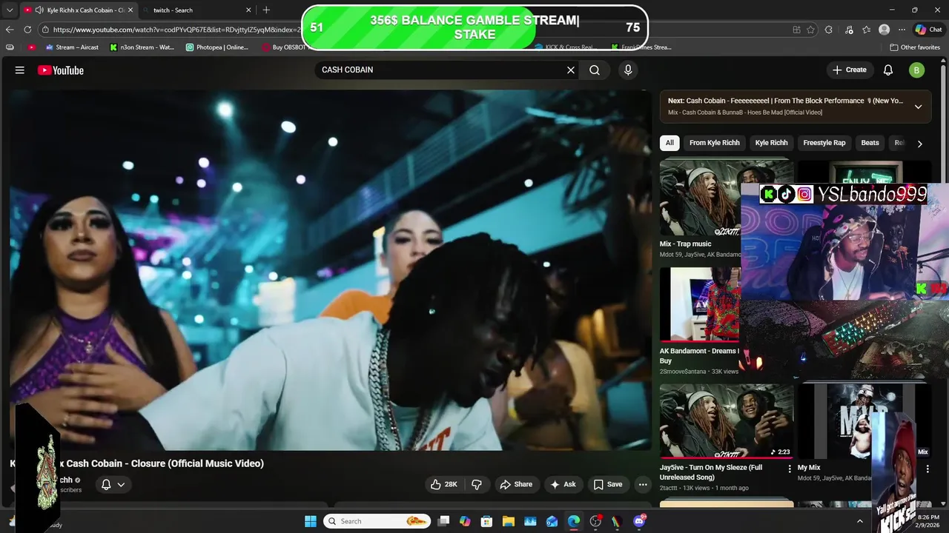Open the account avatar menu
949x533 pixels.
click(916, 70)
